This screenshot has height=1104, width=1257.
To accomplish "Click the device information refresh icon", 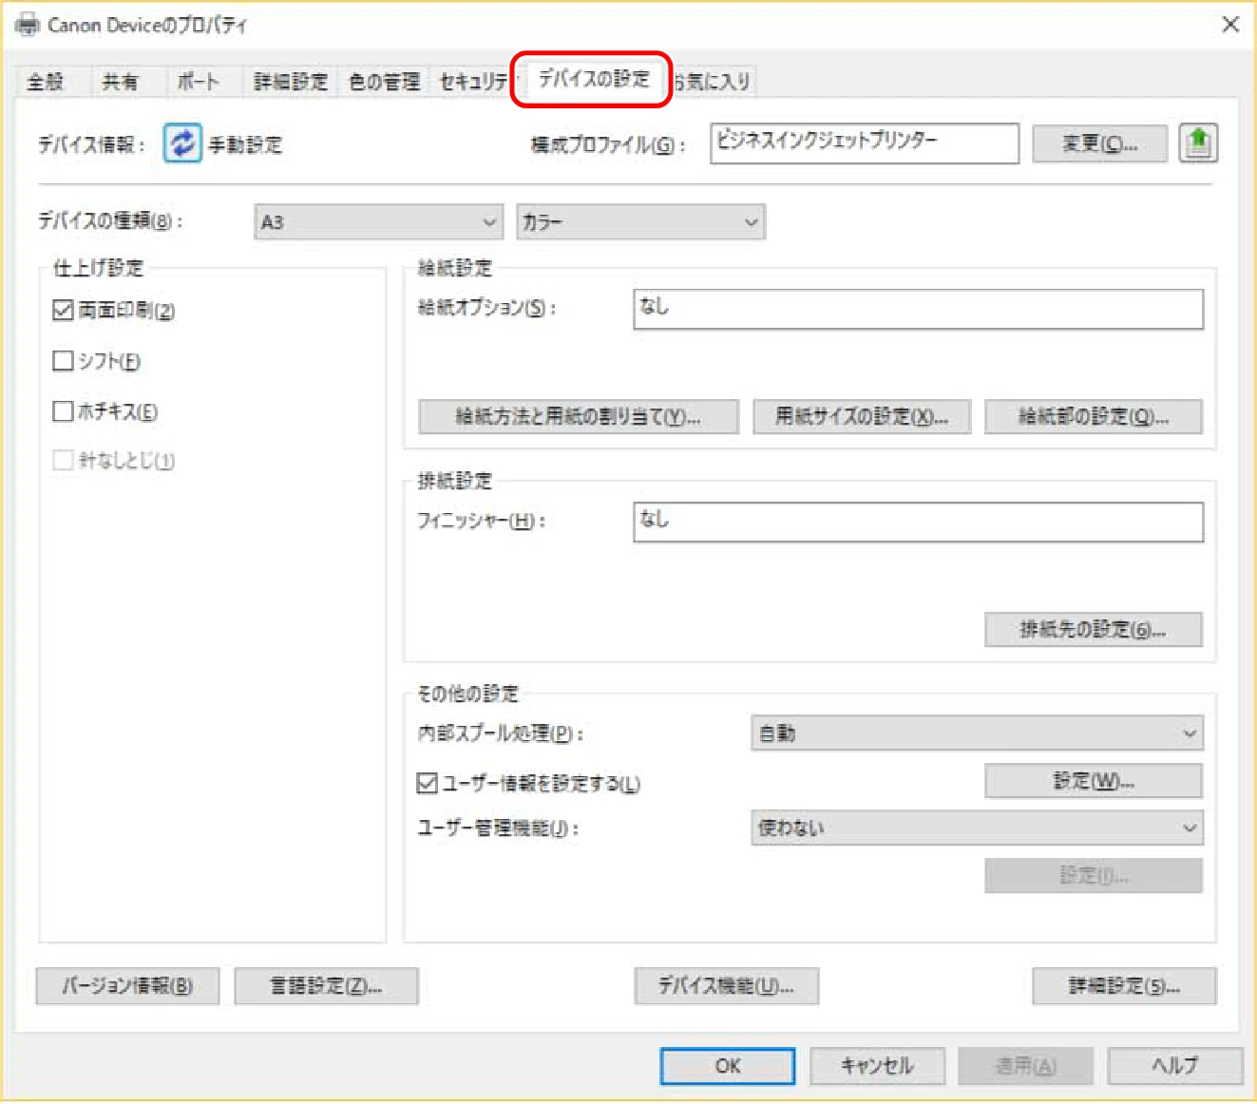I will 182,143.
